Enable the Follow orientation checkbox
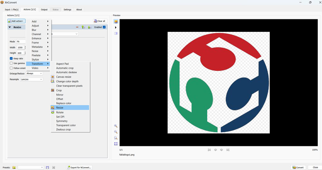 coord(11,68)
